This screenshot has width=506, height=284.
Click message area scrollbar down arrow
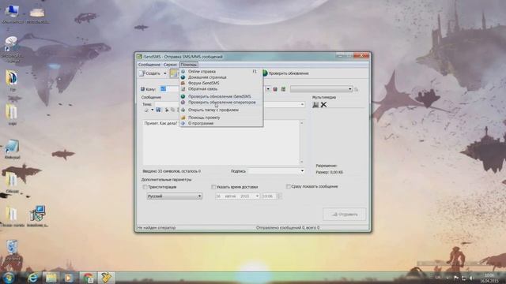click(x=302, y=162)
